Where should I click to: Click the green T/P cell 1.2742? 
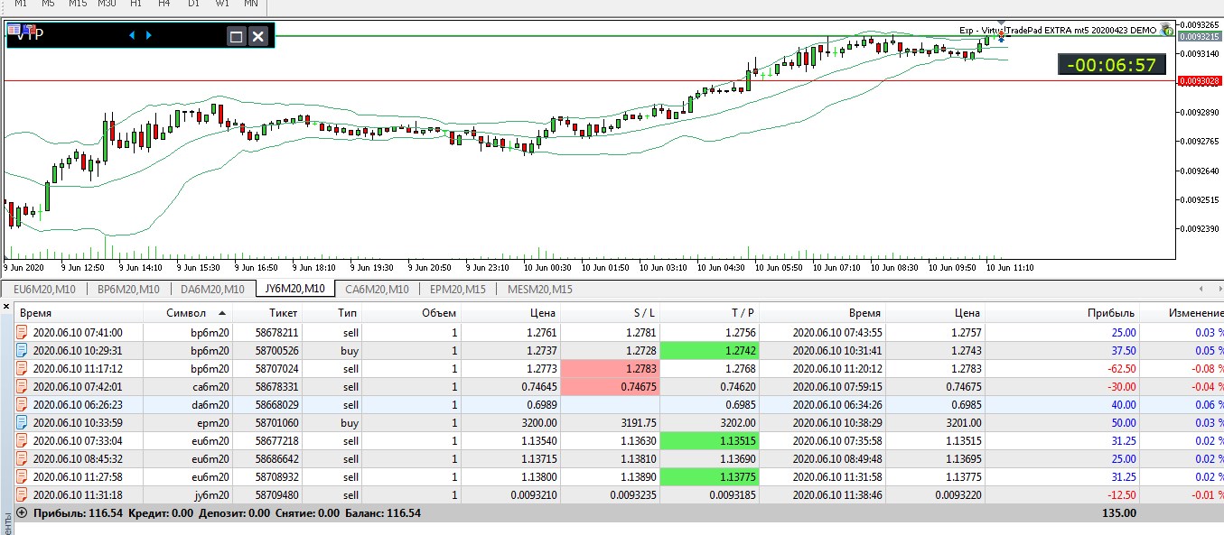point(708,350)
